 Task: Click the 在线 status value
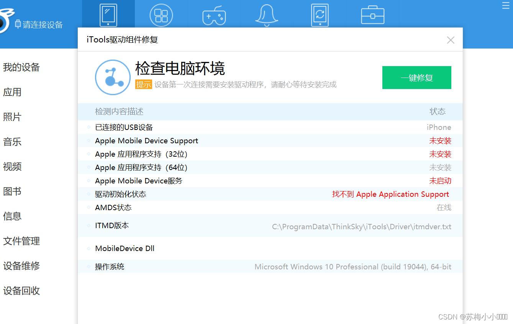[444, 207]
